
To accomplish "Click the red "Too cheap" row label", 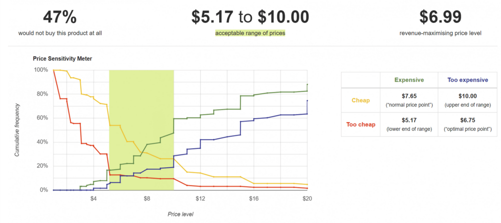I will 360,125.
